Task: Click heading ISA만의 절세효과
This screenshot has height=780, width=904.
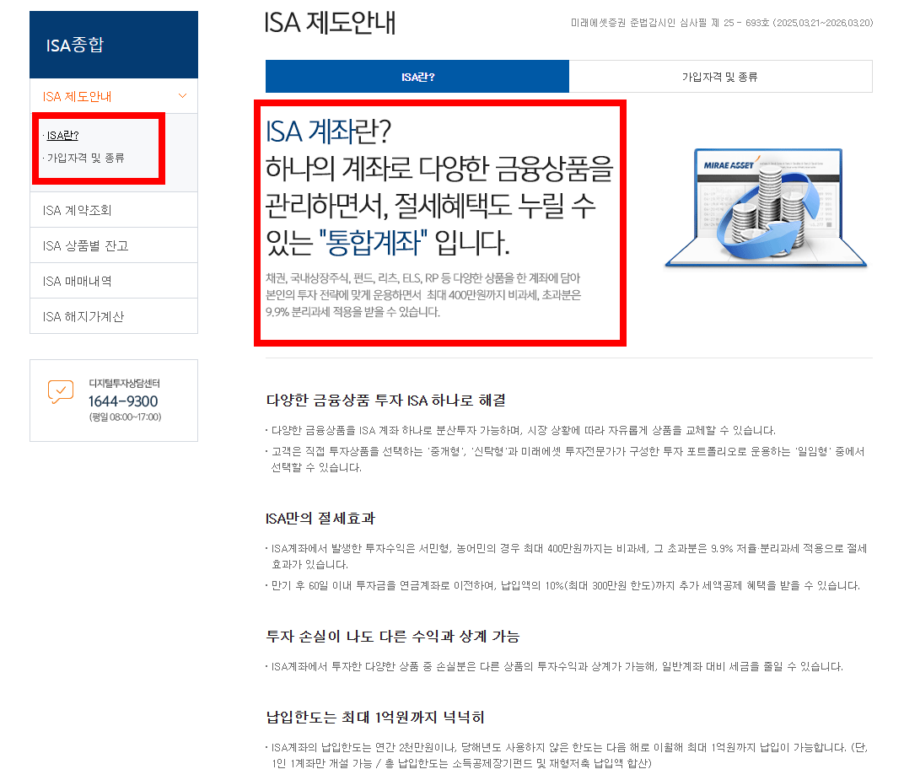Action: coord(320,519)
